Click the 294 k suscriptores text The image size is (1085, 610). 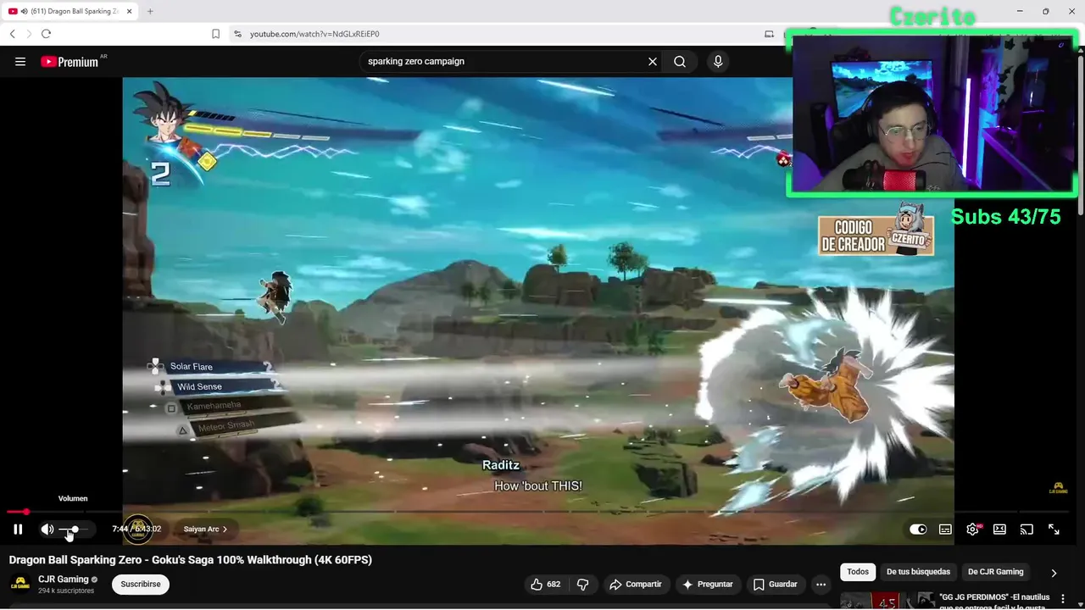pyautogui.click(x=66, y=591)
